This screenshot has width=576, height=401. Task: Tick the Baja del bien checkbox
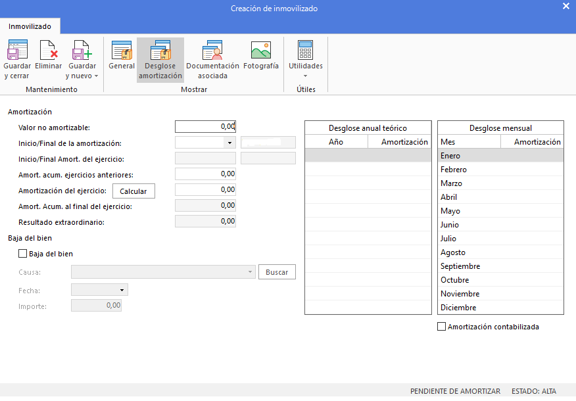click(23, 254)
